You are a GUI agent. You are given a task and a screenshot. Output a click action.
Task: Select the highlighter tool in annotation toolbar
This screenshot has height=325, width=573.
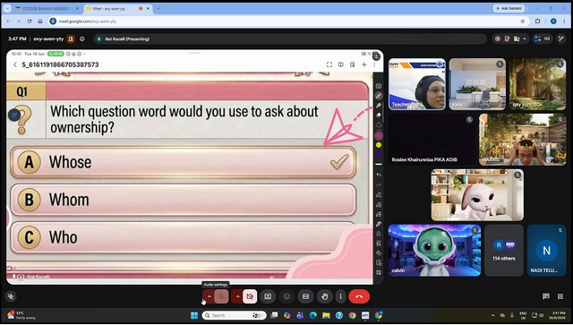tap(379, 106)
